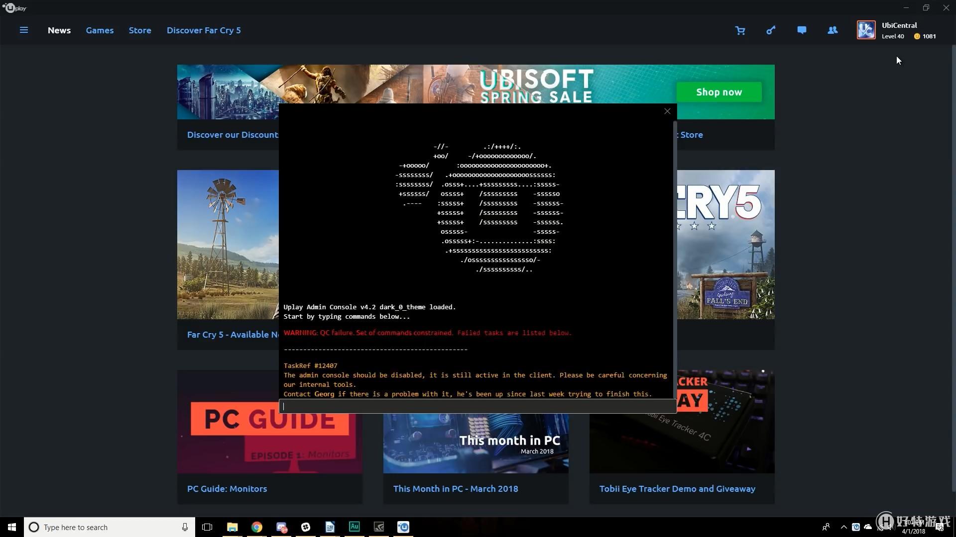Open Discover Far Cry 5 tab
The width and height of the screenshot is (956, 537).
point(204,30)
